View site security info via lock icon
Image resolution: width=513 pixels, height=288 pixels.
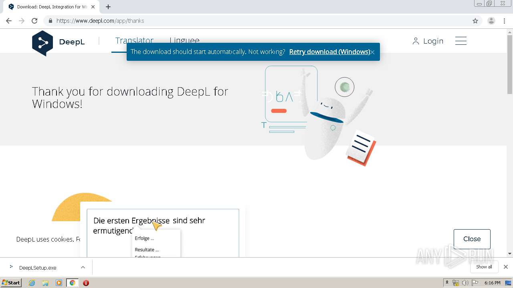tap(50, 21)
